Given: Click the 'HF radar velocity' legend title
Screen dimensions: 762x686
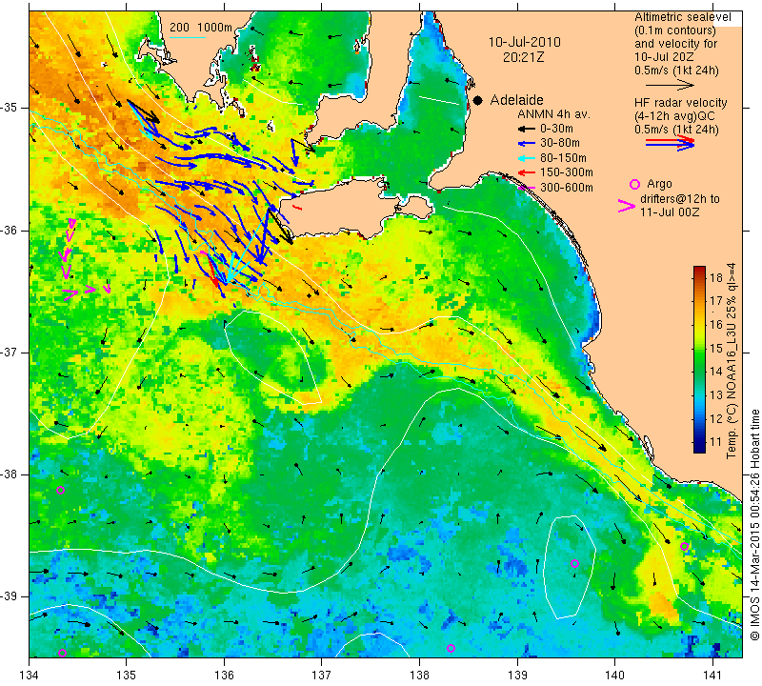Looking at the screenshot, I should tap(680, 103).
